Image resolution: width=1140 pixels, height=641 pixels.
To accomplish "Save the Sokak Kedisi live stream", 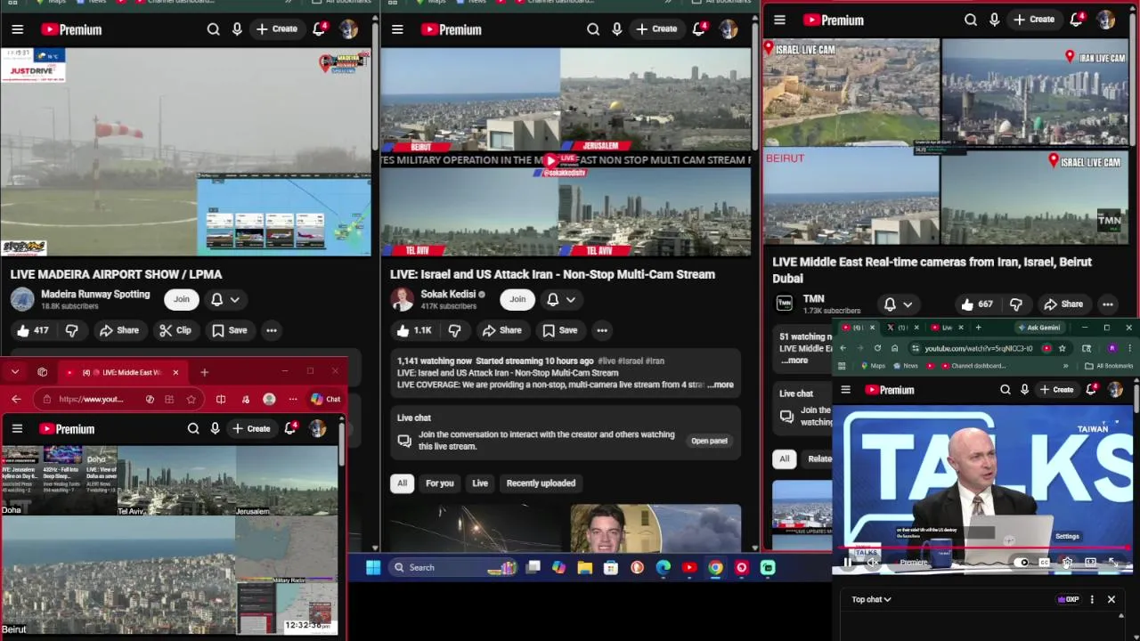I will click(559, 330).
